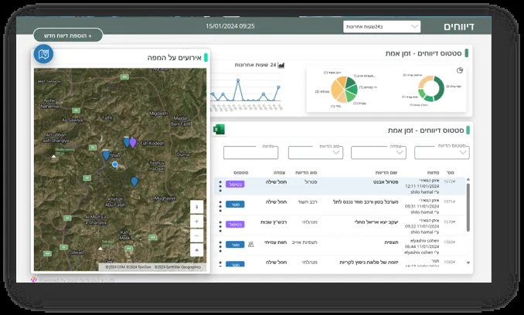524x315 pixels.
Task: Zoom out the map with minus
Action: point(196,235)
